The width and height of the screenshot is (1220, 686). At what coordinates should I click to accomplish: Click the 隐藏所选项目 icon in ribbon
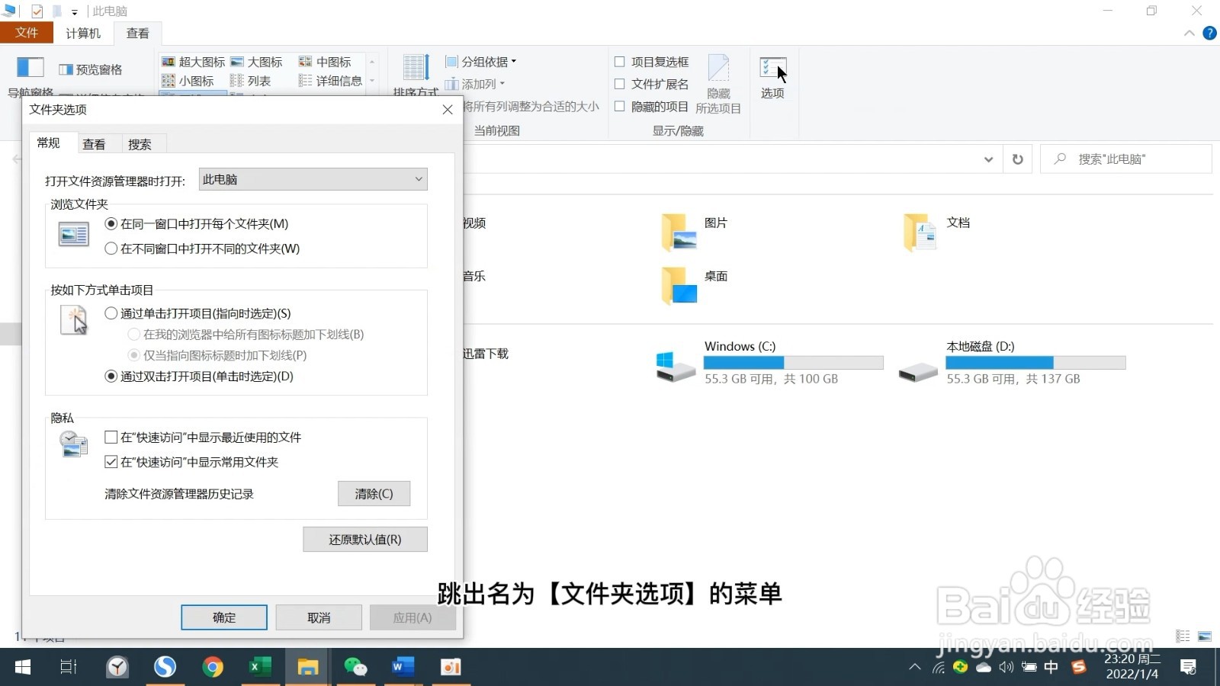[718, 84]
